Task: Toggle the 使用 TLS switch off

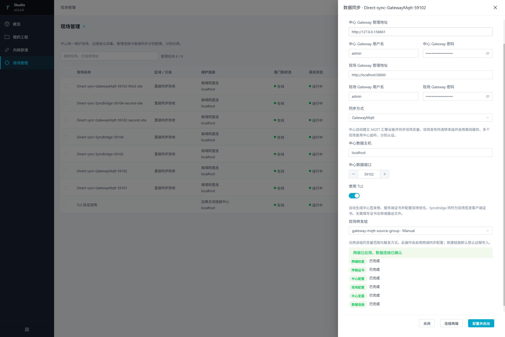Action: tap(354, 196)
